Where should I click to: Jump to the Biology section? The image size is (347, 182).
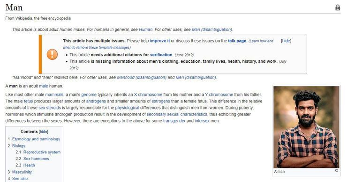pos(19,146)
